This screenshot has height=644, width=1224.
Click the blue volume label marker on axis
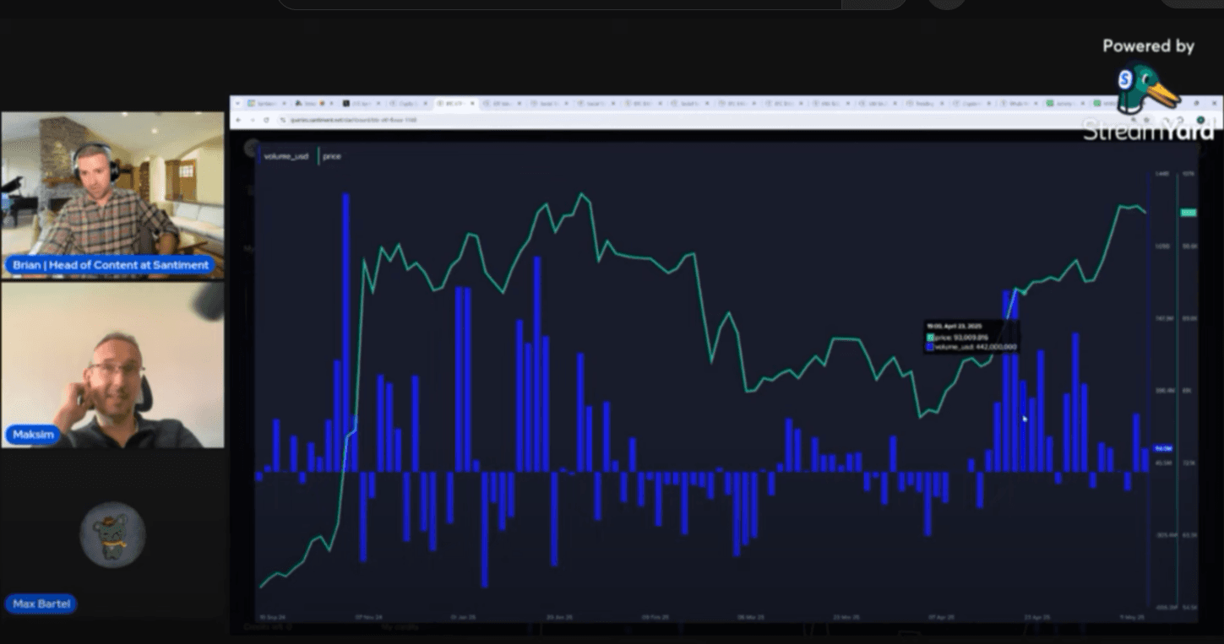click(1162, 448)
